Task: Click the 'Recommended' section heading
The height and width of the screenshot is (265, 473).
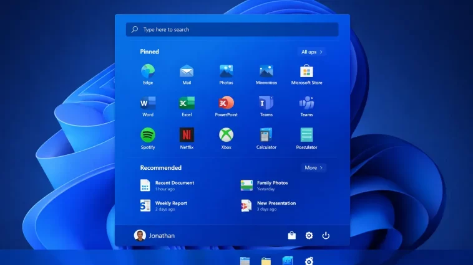Action: click(x=161, y=168)
